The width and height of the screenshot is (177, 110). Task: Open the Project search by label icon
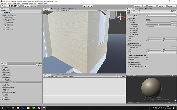click(x=41, y=65)
